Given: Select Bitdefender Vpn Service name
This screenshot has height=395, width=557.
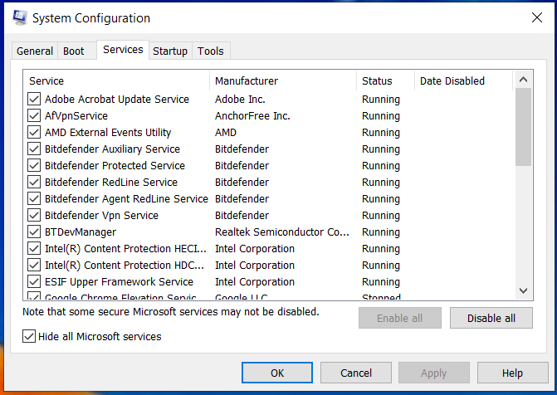Looking at the screenshot, I should (x=101, y=215).
